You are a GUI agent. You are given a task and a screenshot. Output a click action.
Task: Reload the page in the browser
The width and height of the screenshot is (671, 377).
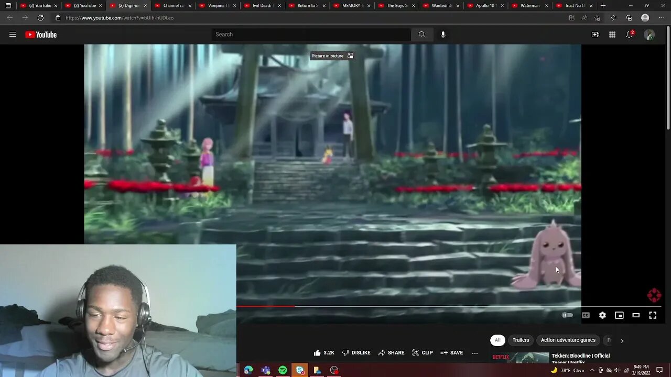tap(40, 18)
